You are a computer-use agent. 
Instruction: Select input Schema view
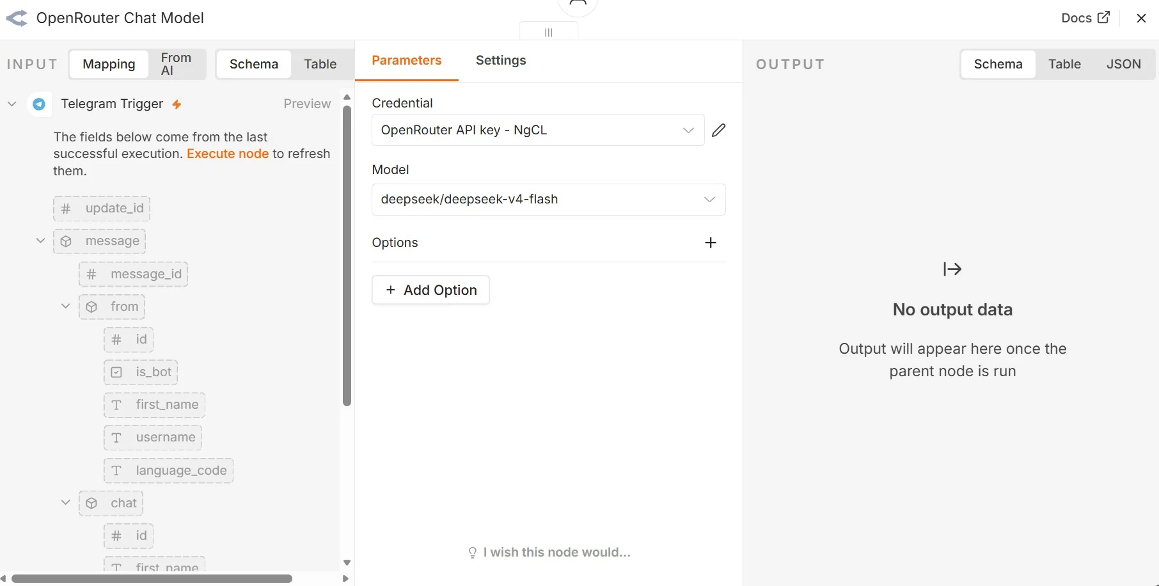(254, 64)
